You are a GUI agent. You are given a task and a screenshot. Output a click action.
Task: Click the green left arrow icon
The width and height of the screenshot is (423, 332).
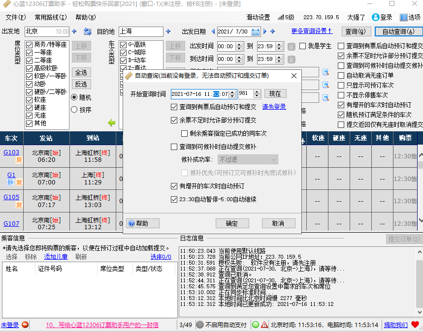112,122
